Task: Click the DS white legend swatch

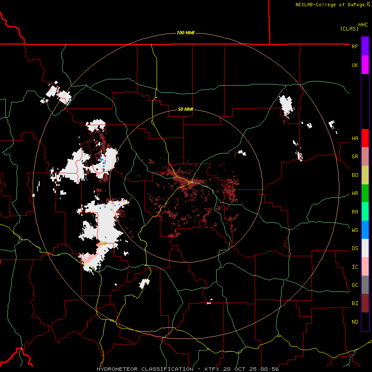Action: [365, 248]
